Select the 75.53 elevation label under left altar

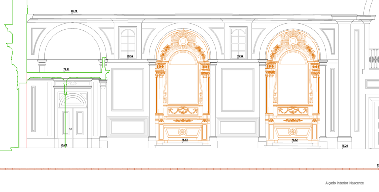(184, 140)
